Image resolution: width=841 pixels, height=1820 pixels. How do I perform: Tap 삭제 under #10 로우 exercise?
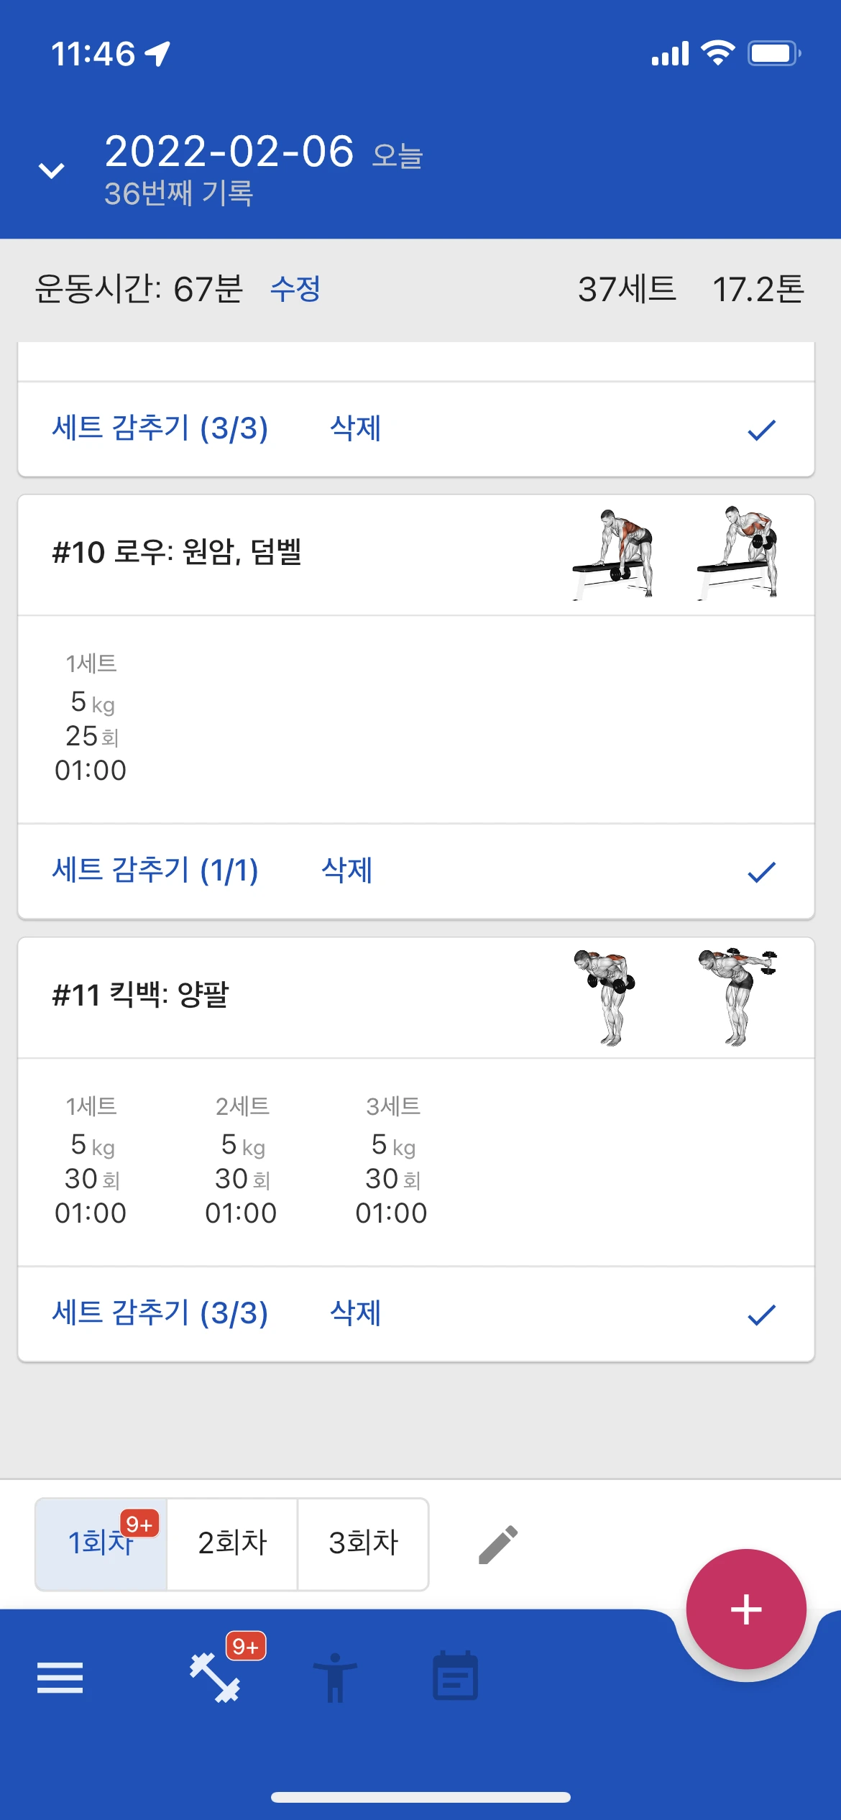(347, 870)
